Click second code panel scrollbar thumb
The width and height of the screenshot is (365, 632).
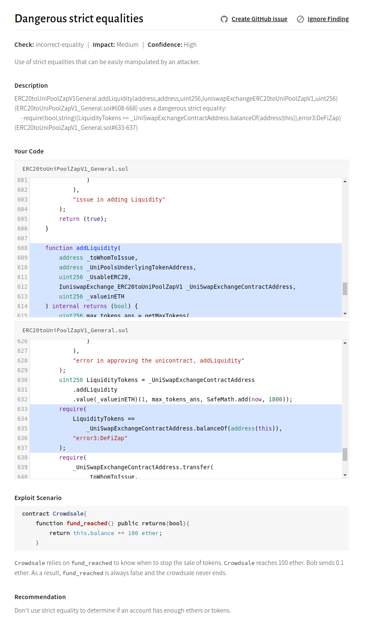coord(345,454)
